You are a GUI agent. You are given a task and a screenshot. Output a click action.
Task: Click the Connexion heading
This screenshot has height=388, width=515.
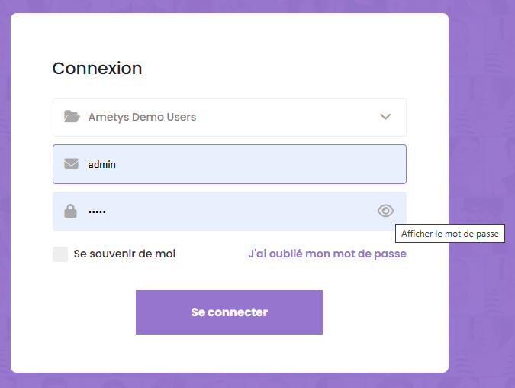[x=97, y=69]
